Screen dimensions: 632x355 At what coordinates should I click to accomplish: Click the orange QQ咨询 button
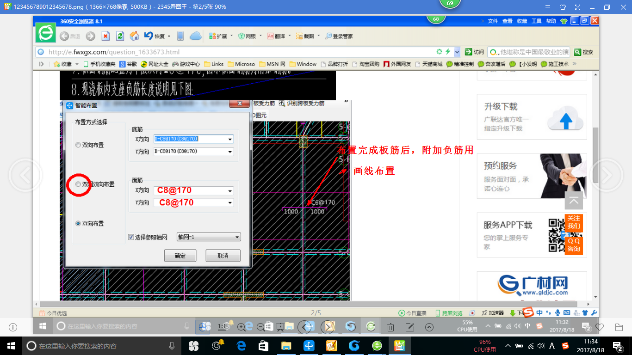574,245
